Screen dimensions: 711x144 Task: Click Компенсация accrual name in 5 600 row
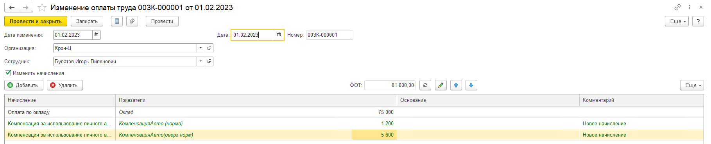pos(60,135)
